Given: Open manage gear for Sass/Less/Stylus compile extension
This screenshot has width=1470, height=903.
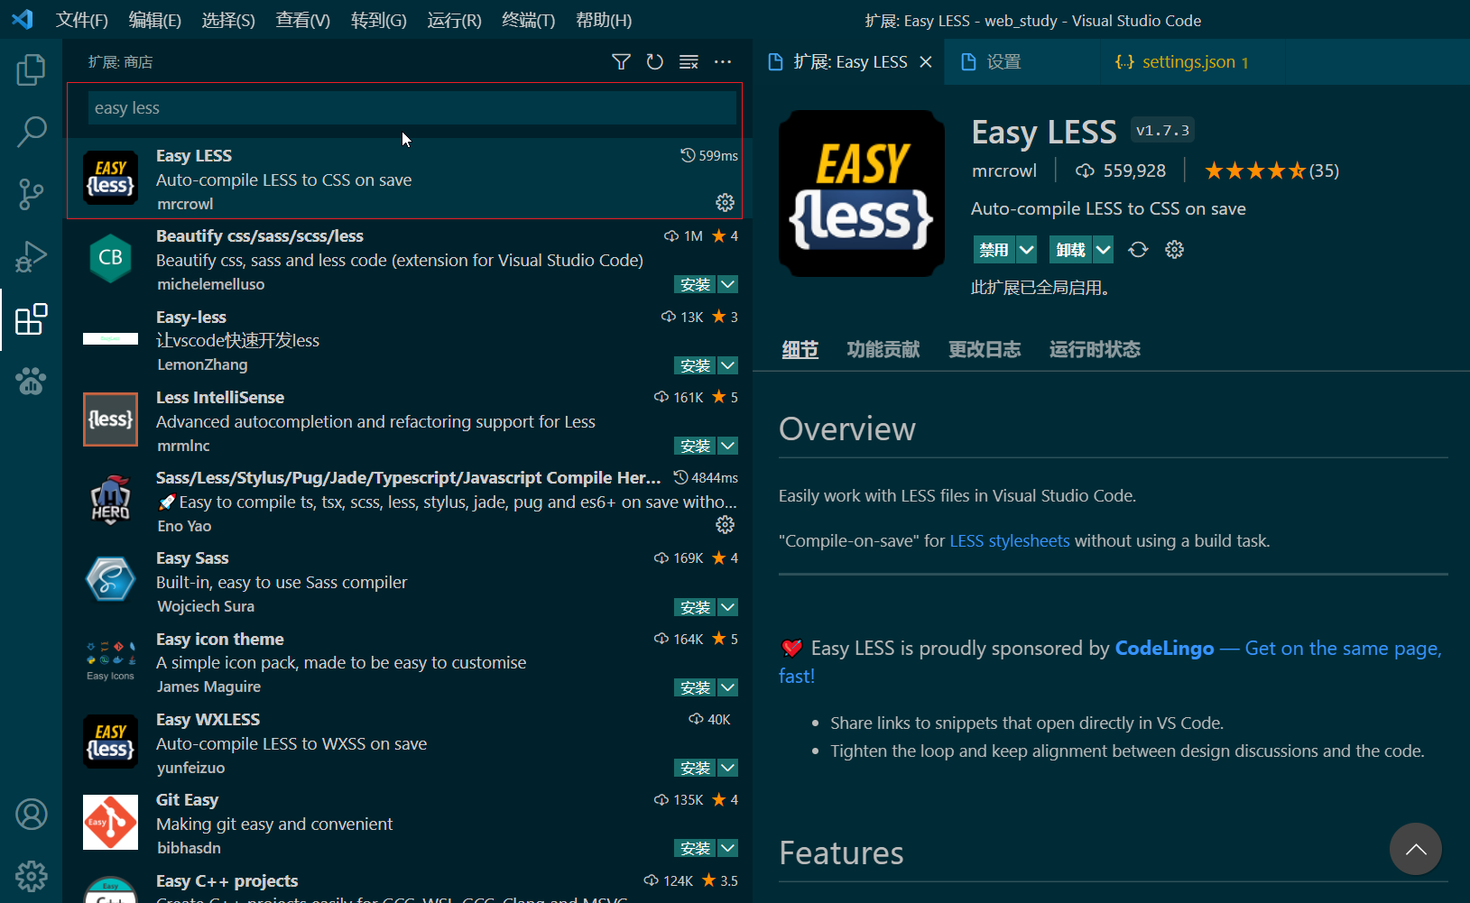Looking at the screenshot, I should pyautogui.click(x=725, y=525).
